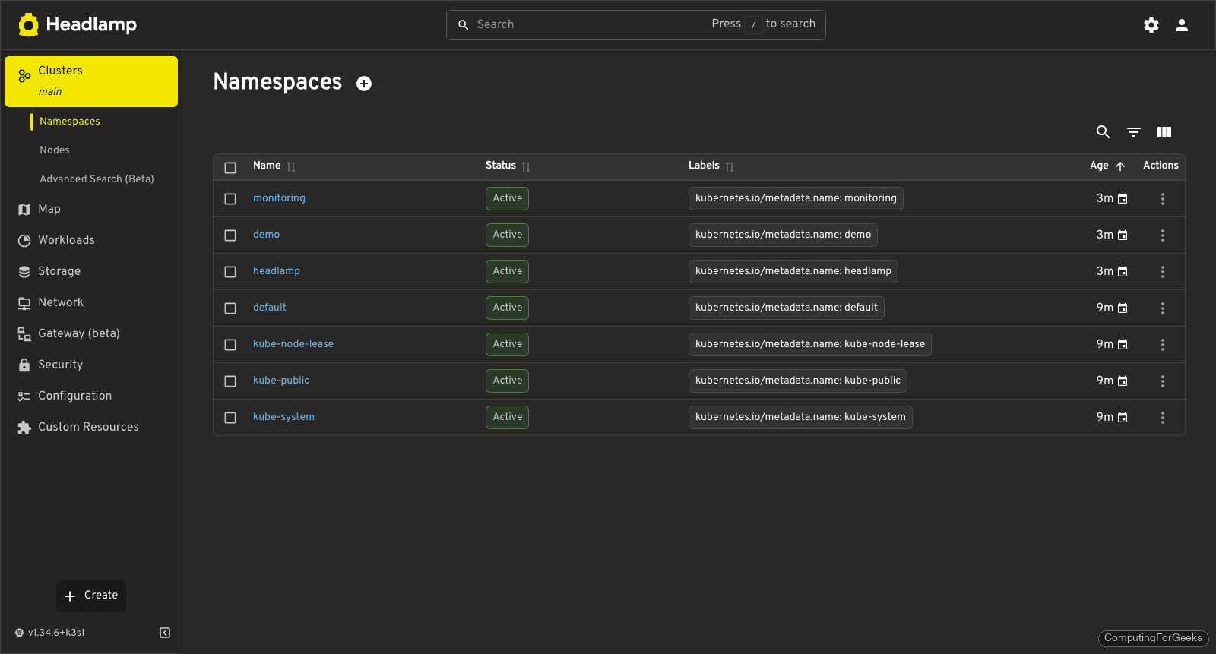Open actions menu for kube-system namespace
Image resolution: width=1216 pixels, height=654 pixels.
pyautogui.click(x=1163, y=418)
